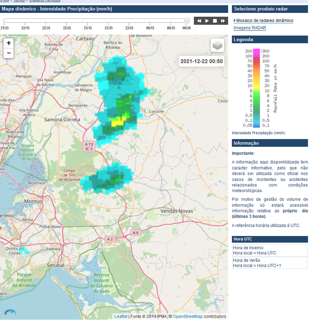Image resolution: width=309 pixels, height=320 pixels.
Task: Click the Setúbal city label
Action: click(56, 265)
